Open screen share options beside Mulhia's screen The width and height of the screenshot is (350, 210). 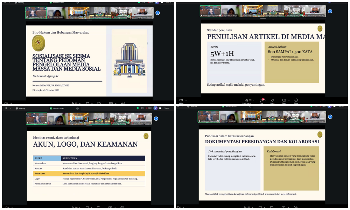[x=77, y=108]
